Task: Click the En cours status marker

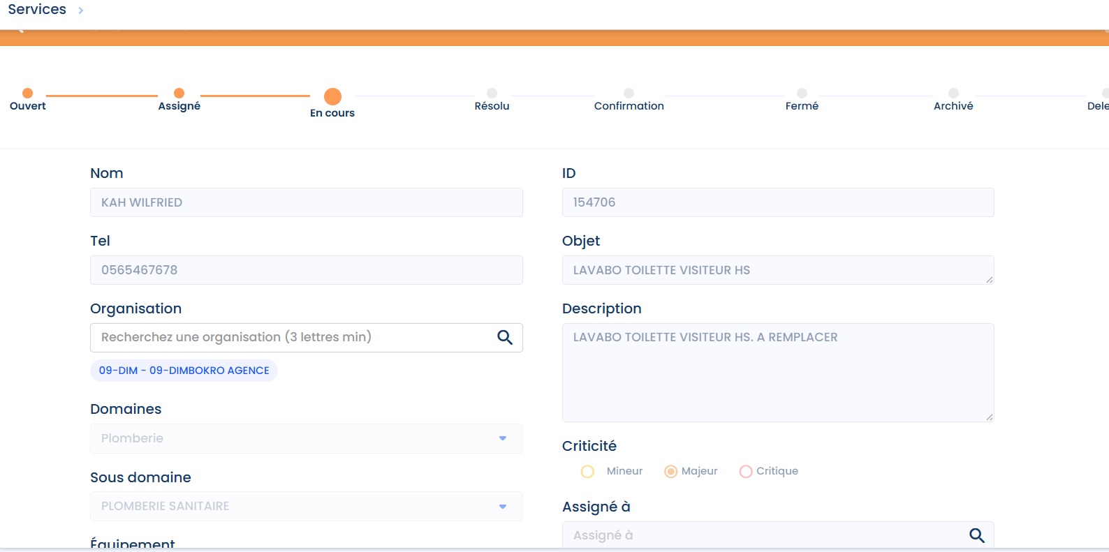Action: click(332, 97)
